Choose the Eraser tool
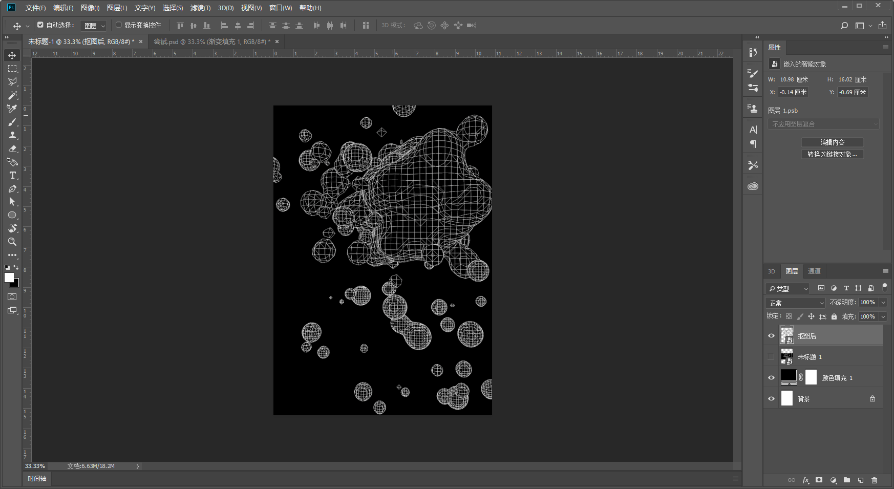This screenshot has width=894, height=489. pos(12,148)
